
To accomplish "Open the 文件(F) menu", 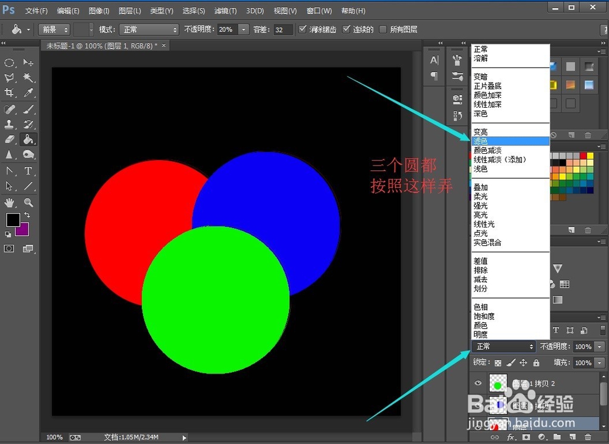I will 37,11.
